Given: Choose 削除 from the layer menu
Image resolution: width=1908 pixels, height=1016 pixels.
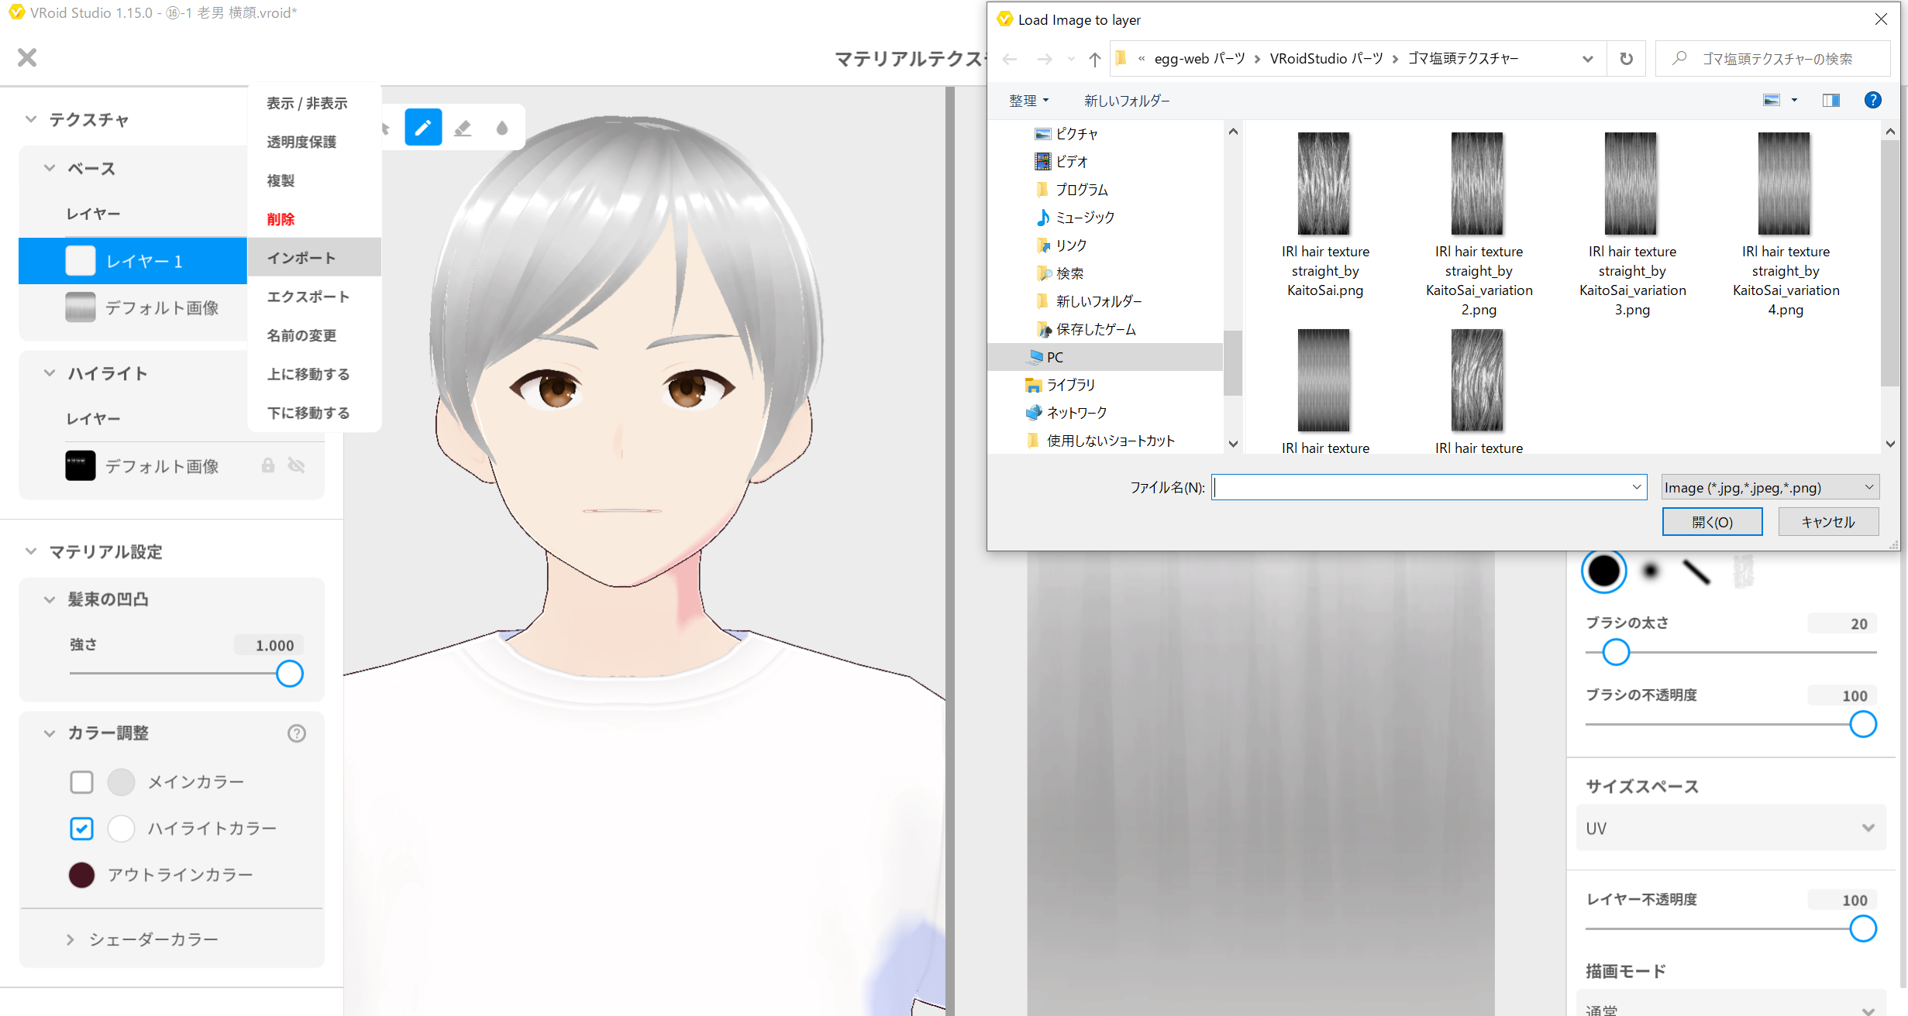Looking at the screenshot, I should 281,219.
